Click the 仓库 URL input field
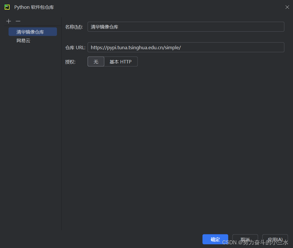293x248 pixels. (x=185, y=47)
